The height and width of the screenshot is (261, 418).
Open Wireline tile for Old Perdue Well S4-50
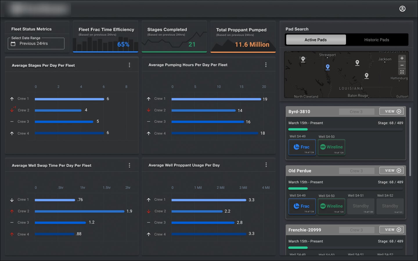[331, 206]
